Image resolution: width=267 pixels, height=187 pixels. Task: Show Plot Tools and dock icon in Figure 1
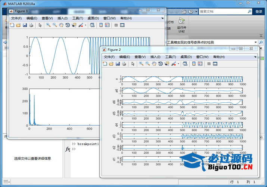122,25
